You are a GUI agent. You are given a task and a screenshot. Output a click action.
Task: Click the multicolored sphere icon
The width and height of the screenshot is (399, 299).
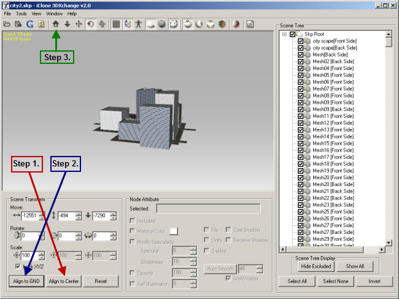point(222,24)
